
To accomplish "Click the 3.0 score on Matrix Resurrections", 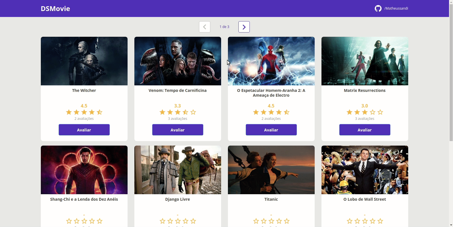I will click(x=365, y=106).
